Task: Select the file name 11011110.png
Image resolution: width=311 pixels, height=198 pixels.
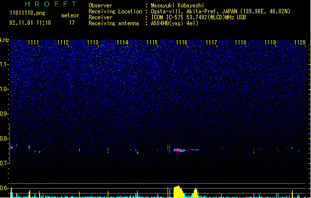Action: tap(27, 13)
